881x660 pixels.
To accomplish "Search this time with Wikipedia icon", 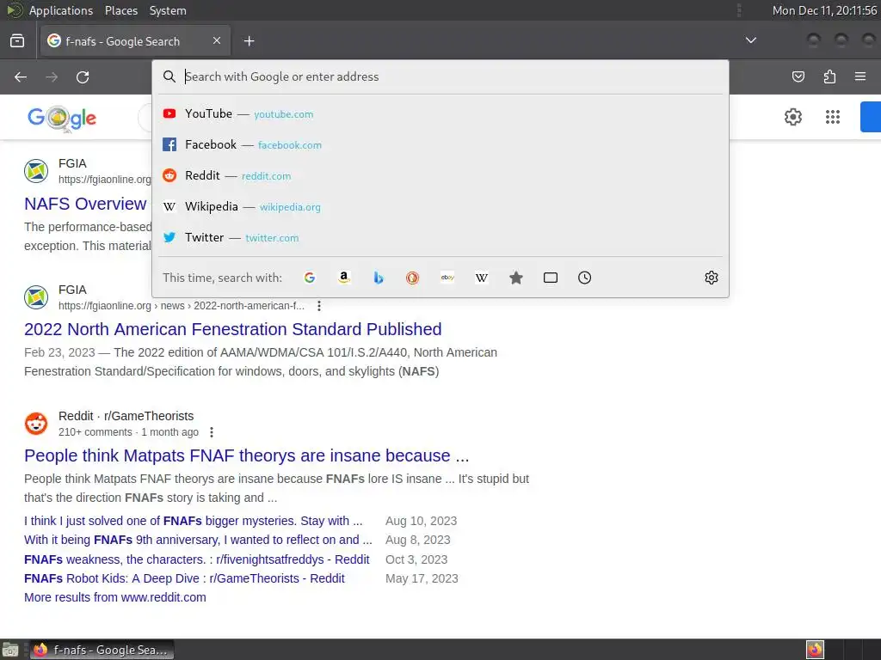I will click(x=482, y=278).
